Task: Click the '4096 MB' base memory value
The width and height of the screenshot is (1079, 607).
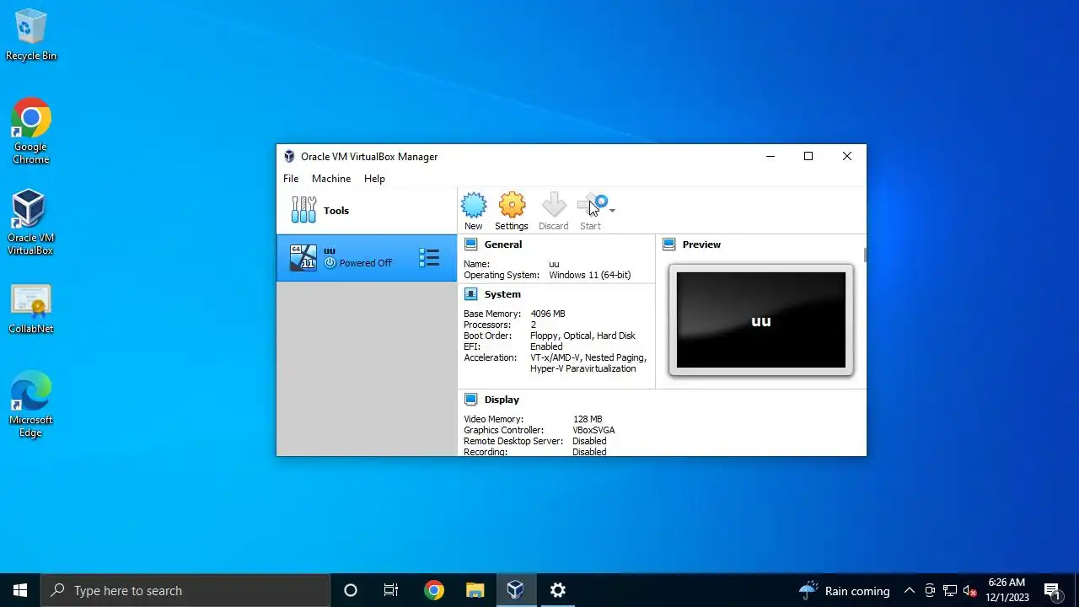Action: coord(548,314)
